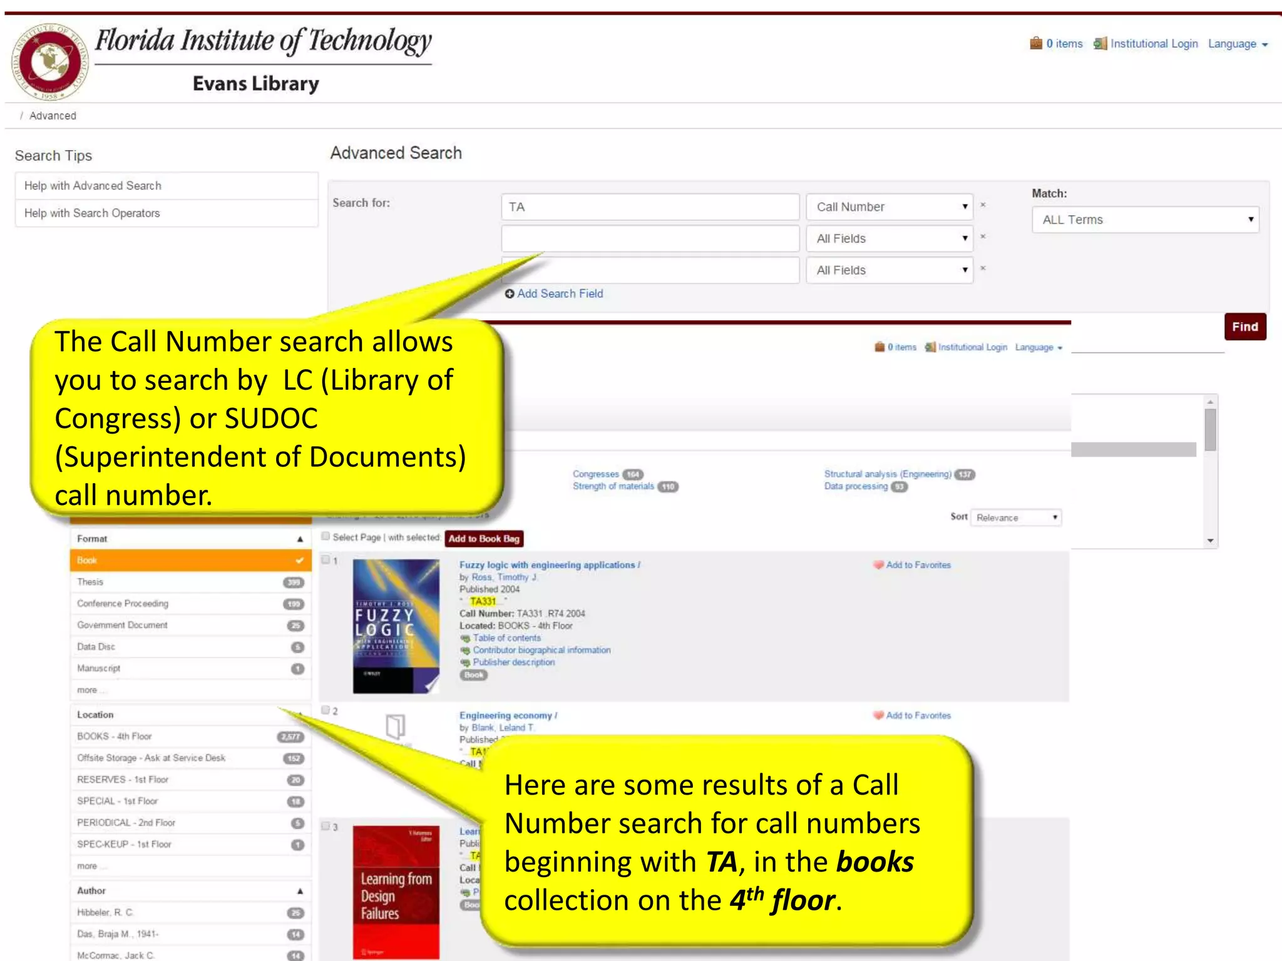Open Learning from Design Failures cover thumbnail

(396, 892)
